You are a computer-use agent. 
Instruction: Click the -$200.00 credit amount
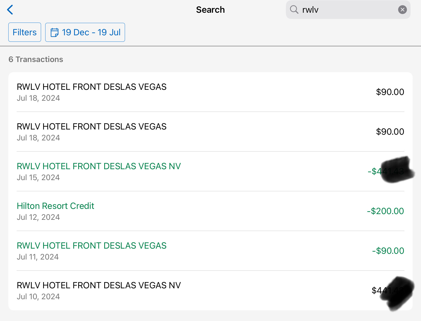coord(385,211)
